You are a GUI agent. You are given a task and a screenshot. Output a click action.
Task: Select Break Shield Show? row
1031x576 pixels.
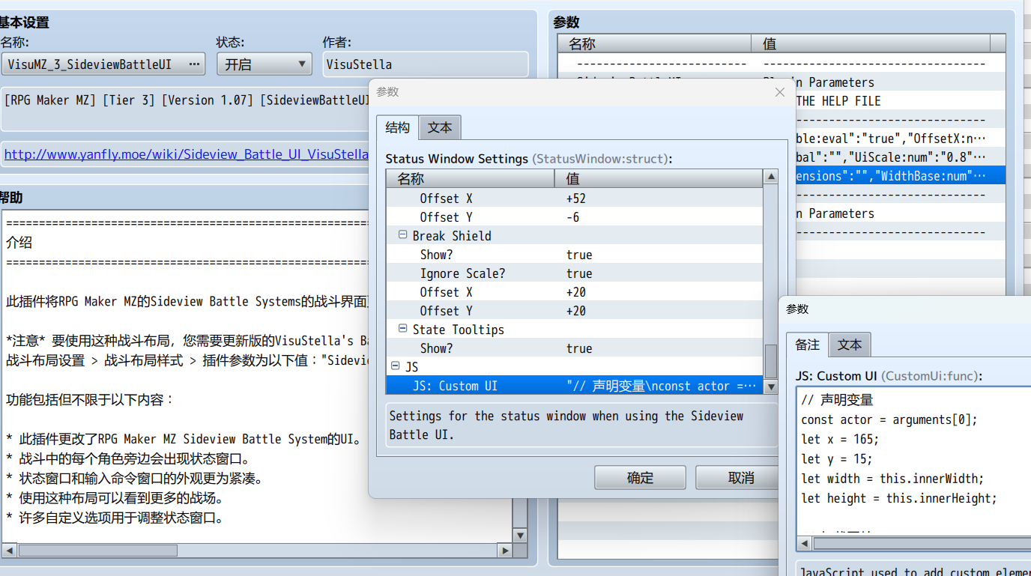[575, 255]
